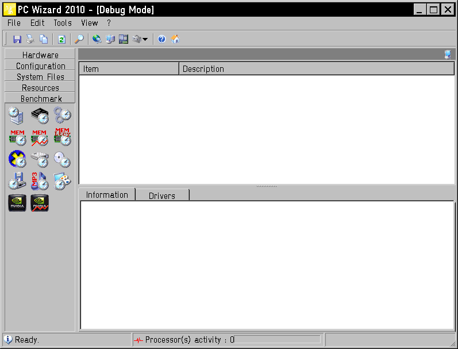
Task: Run the plain MEM memory benchmark icon
Action: point(17,137)
